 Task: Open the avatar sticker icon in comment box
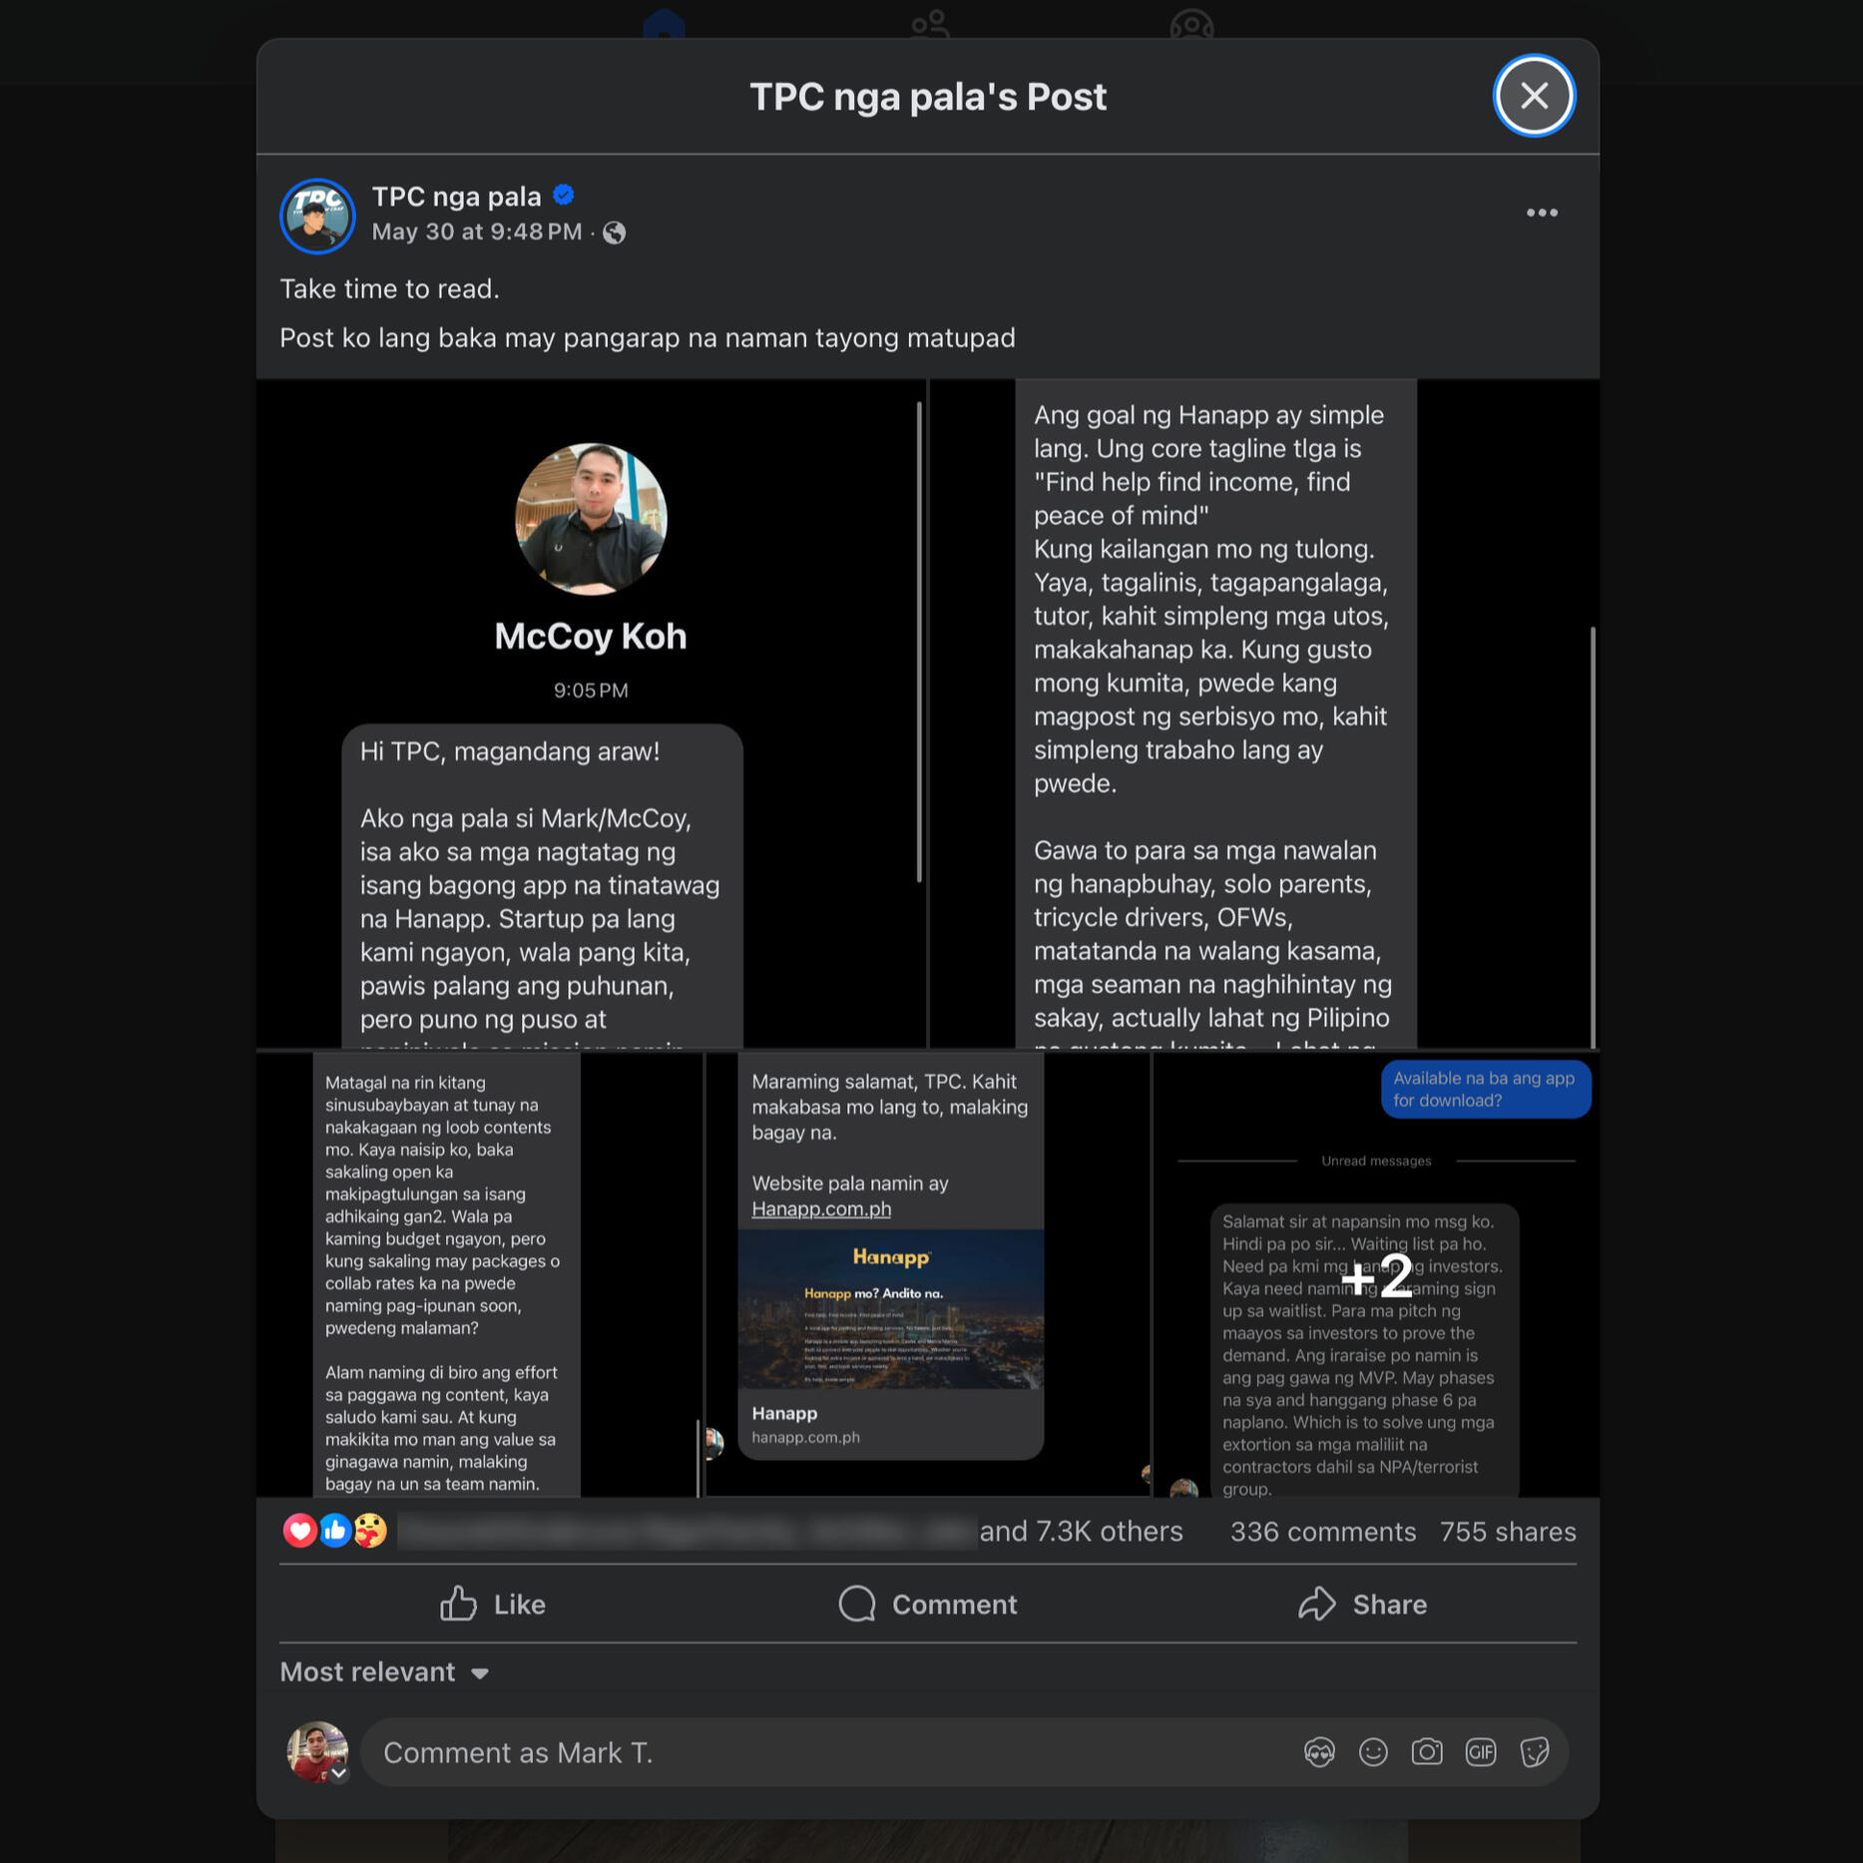click(x=1319, y=1752)
